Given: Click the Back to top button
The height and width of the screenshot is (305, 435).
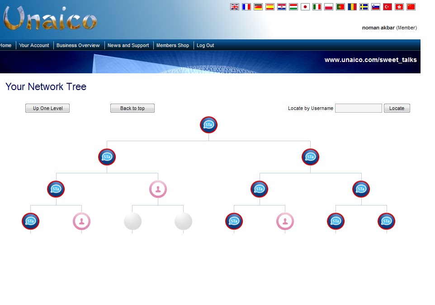Looking at the screenshot, I should tap(132, 108).
